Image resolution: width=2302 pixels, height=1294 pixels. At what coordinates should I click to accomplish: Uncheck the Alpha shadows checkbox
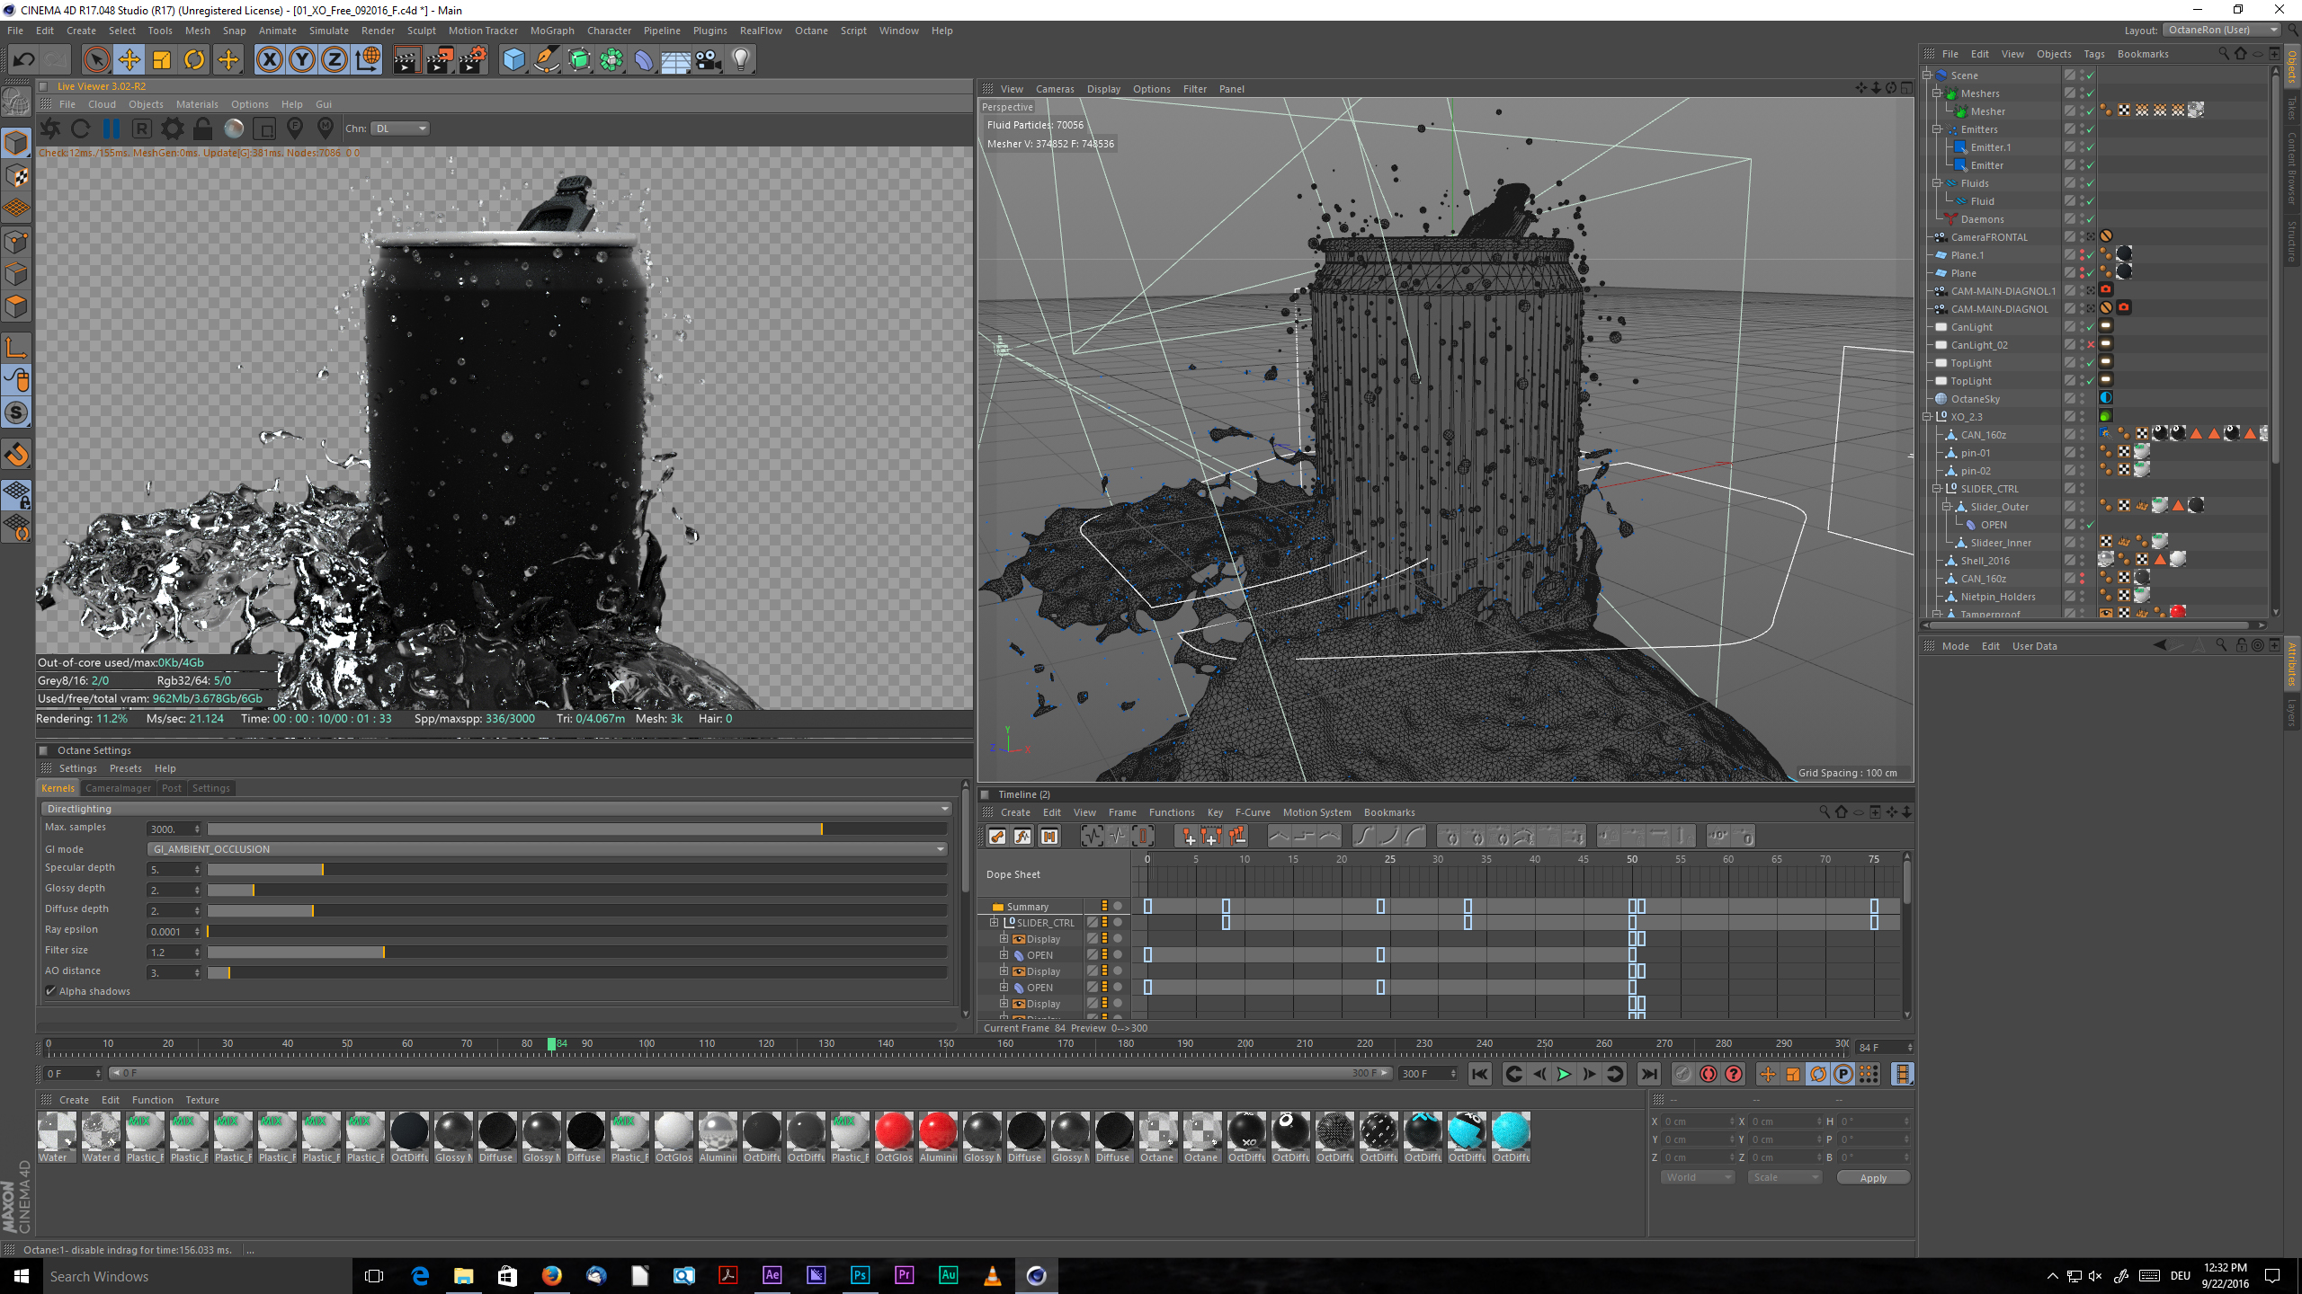coord(51,991)
